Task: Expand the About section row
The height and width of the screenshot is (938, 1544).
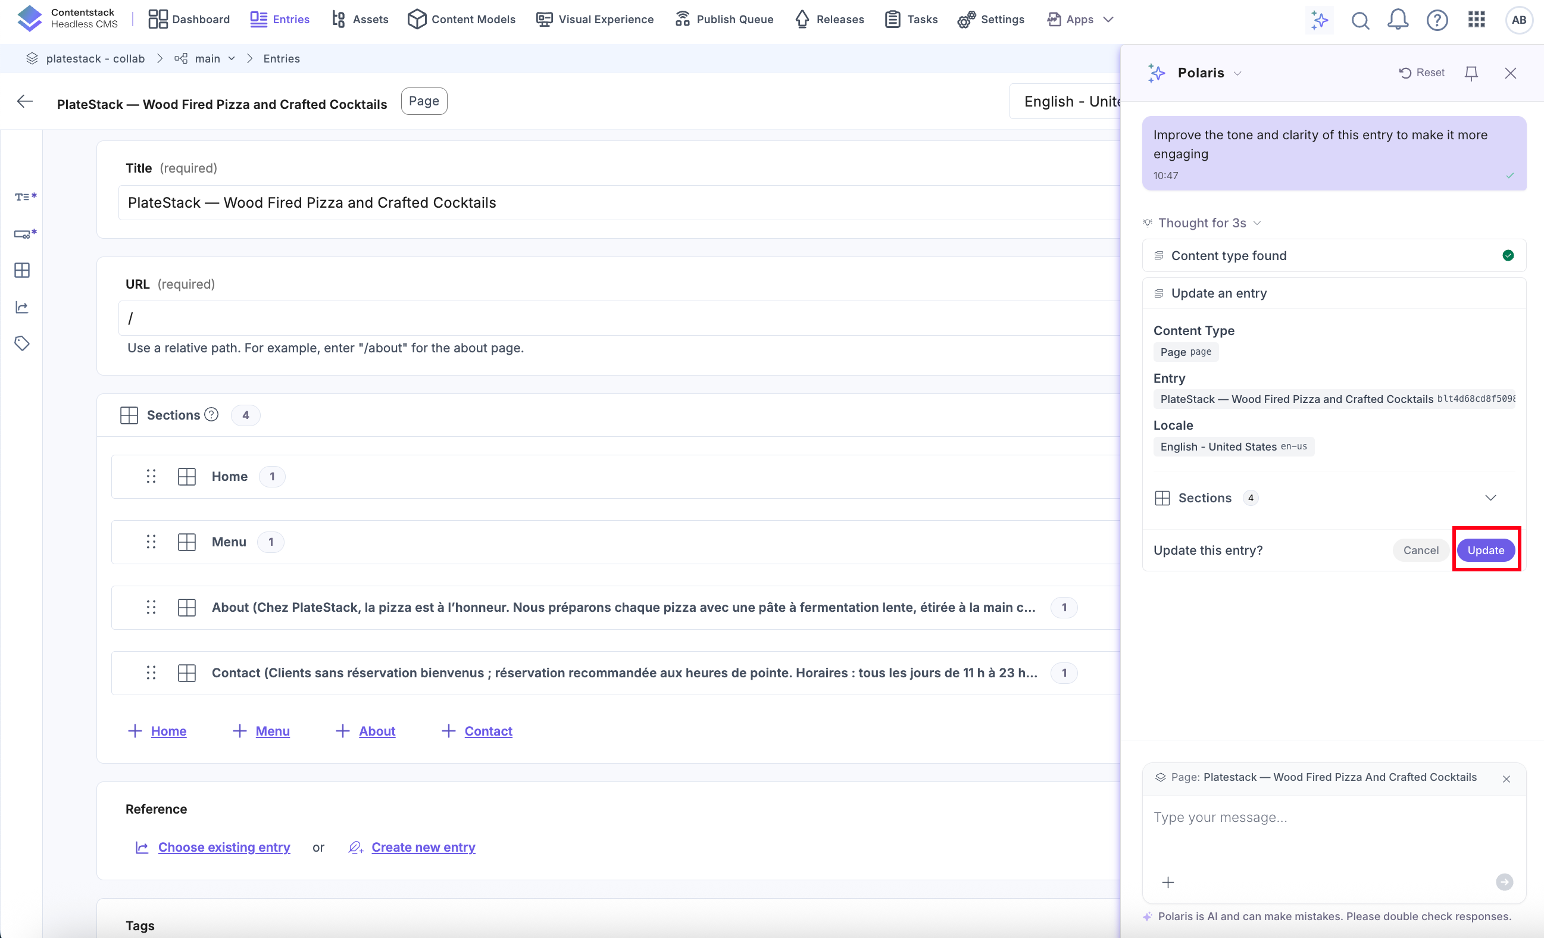Action: (615, 607)
